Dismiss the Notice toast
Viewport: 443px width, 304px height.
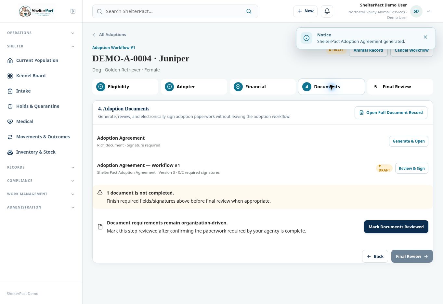425,37
